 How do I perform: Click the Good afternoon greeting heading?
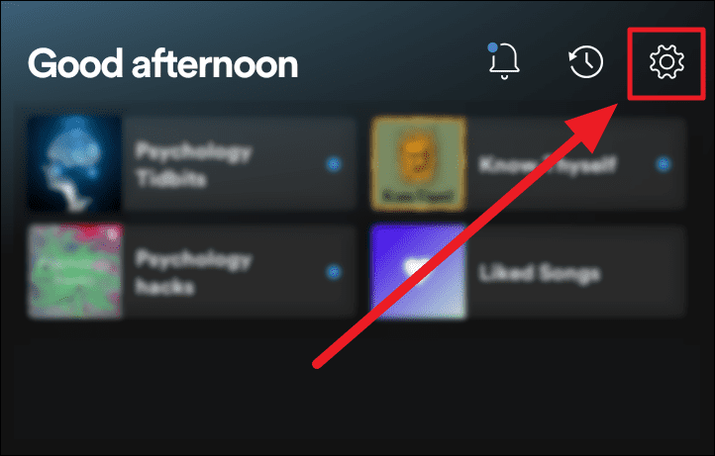[162, 63]
